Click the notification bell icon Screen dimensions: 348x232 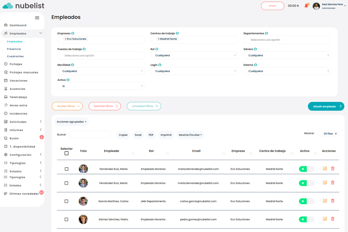click(306, 6)
